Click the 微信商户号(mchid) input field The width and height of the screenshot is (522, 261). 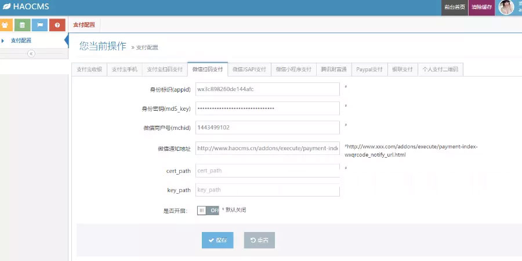[267, 127]
